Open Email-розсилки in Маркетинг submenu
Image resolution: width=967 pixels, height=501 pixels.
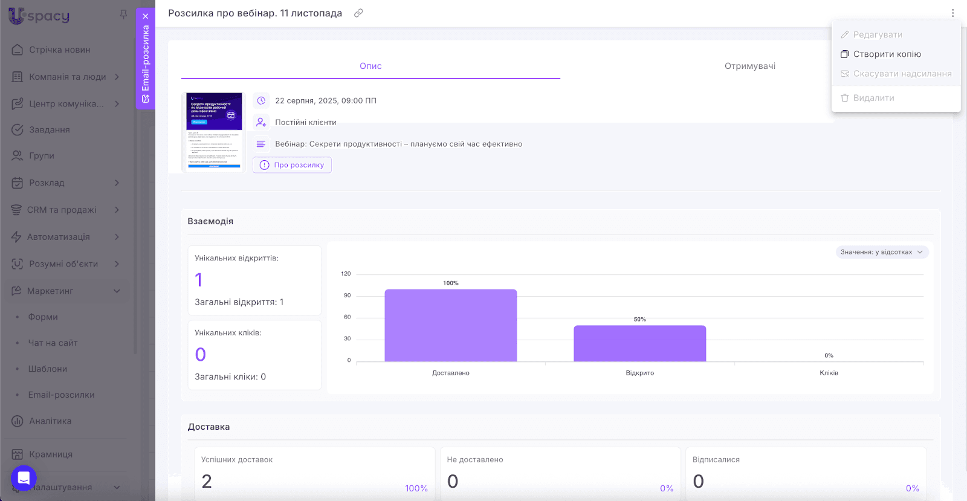[61, 395]
